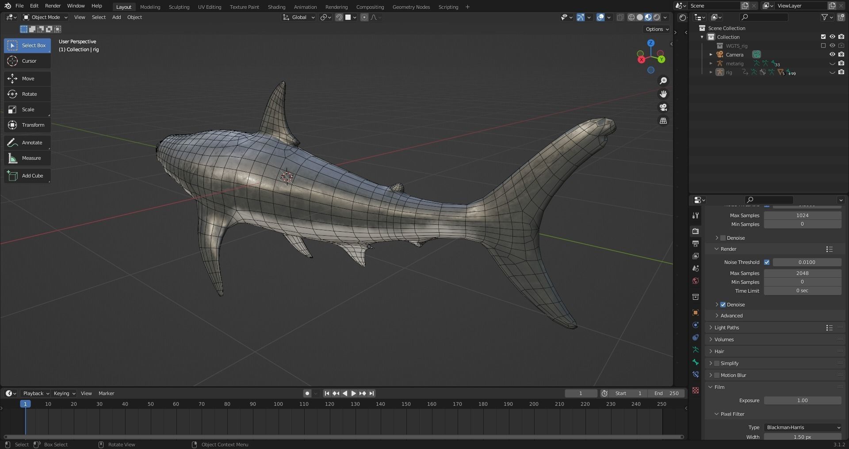Open the File menu
The height and width of the screenshot is (449, 849).
pos(19,6)
